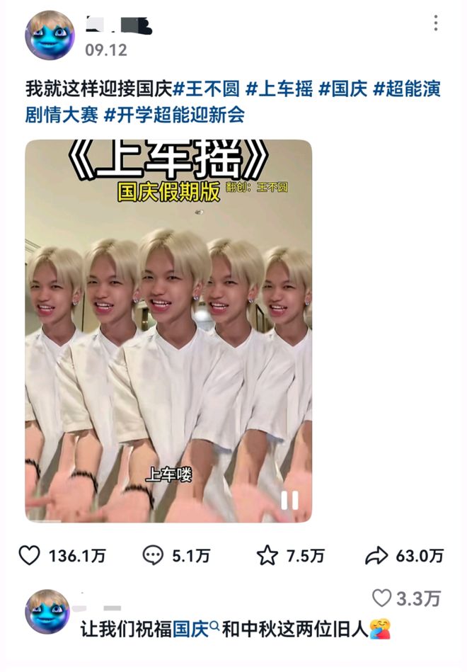
Task: Share the post via arrow icon
Action: 376,556
